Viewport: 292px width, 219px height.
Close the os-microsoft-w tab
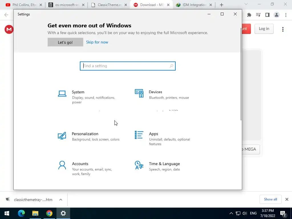coord(83,5)
